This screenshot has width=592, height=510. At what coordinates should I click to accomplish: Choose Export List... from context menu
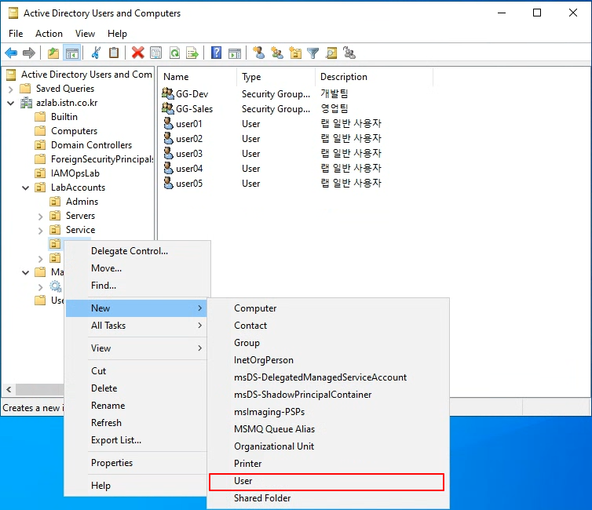coord(137,440)
